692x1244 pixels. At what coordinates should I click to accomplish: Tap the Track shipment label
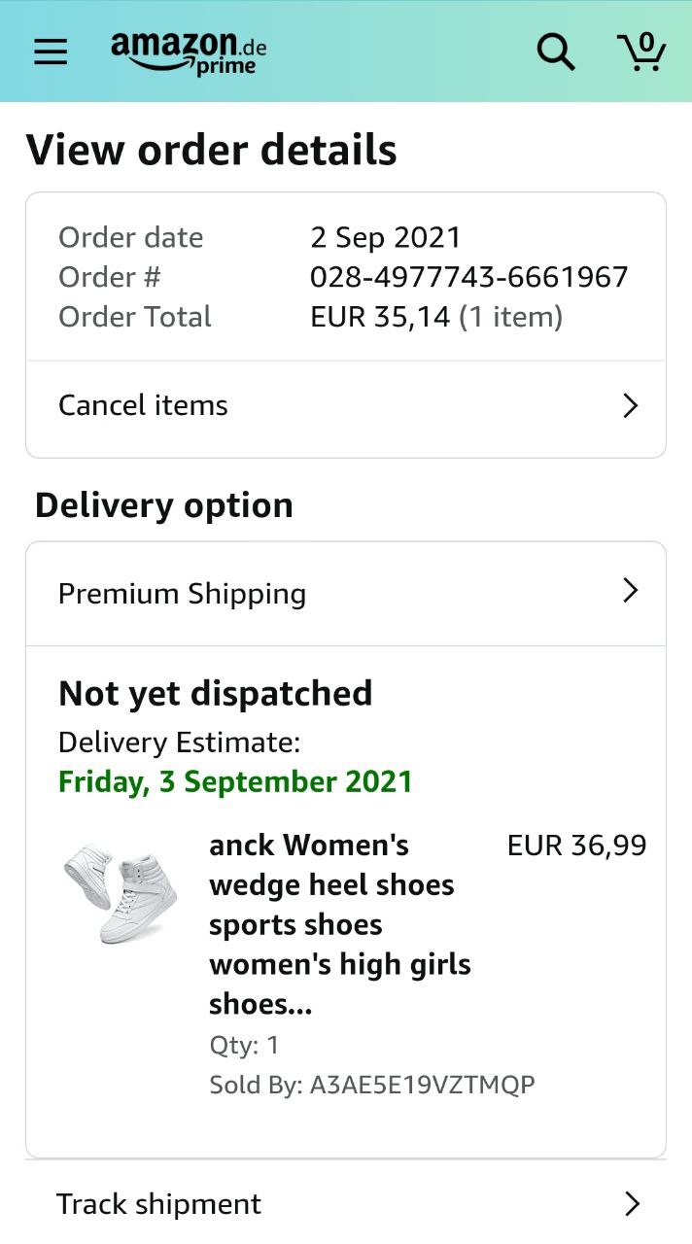(x=158, y=1204)
